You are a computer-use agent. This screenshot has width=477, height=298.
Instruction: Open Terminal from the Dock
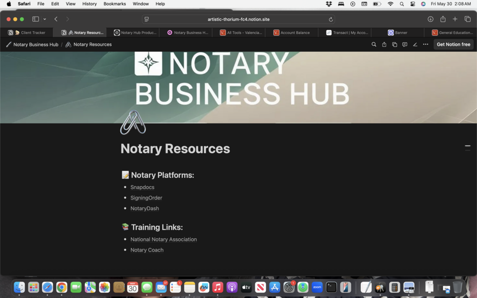[x=331, y=287]
